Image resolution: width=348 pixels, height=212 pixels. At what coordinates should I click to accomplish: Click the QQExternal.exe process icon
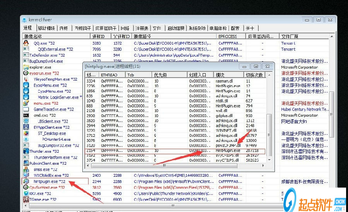point(26,49)
